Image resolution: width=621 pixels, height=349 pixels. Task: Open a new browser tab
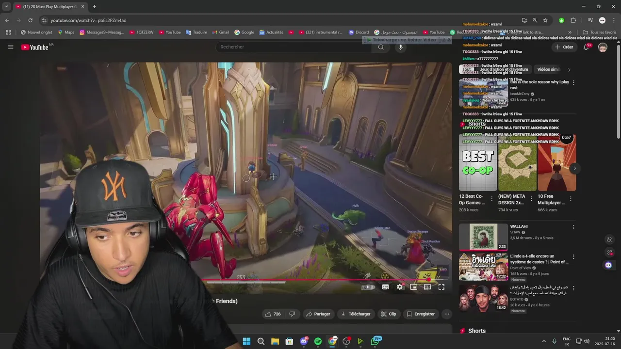[x=94, y=7]
